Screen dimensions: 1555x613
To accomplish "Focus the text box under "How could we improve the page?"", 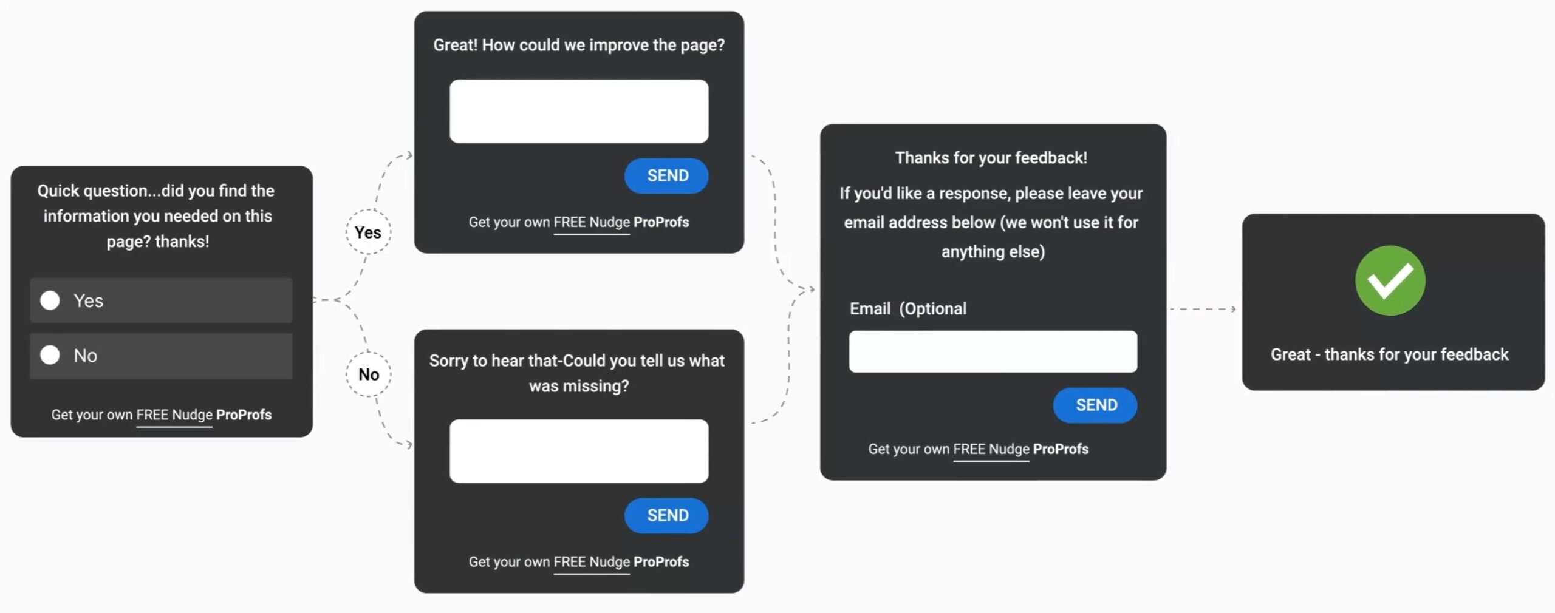I will pyautogui.click(x=578, y=112).
